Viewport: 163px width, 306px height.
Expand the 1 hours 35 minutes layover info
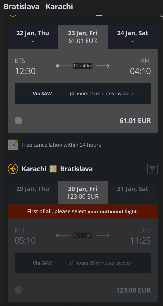click(83, 263)
